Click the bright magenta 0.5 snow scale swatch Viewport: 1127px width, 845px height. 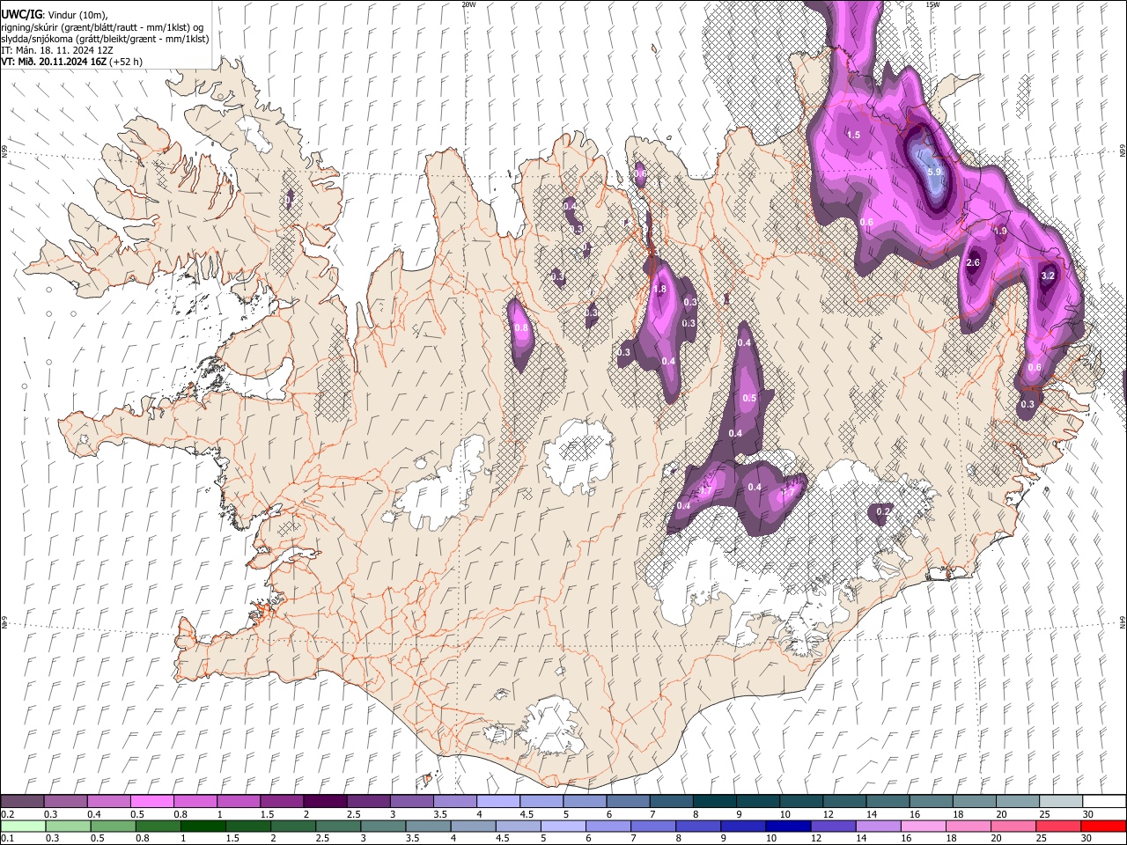tap(151, 802)
